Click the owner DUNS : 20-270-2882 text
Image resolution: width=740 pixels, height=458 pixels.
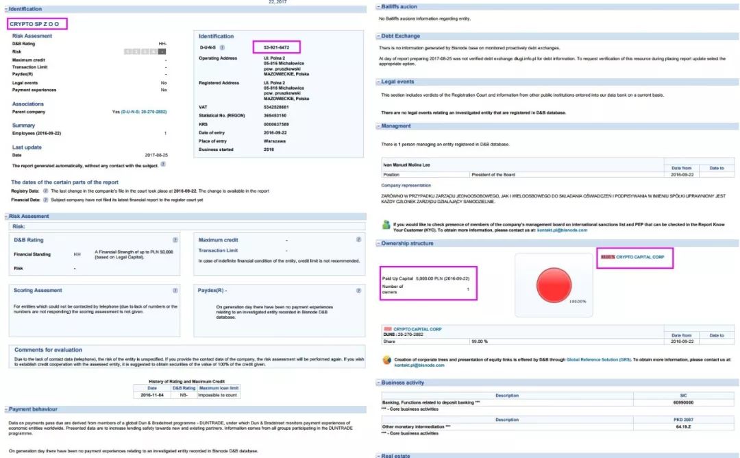pos(403,335)
